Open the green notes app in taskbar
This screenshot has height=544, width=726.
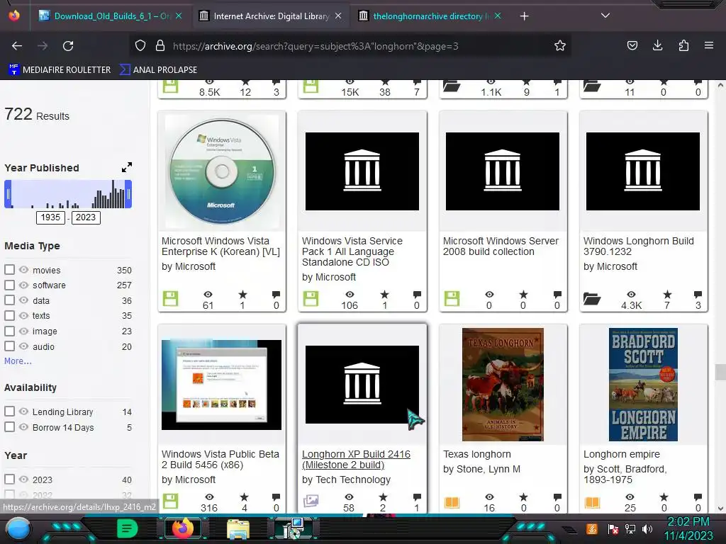point(127,528)
